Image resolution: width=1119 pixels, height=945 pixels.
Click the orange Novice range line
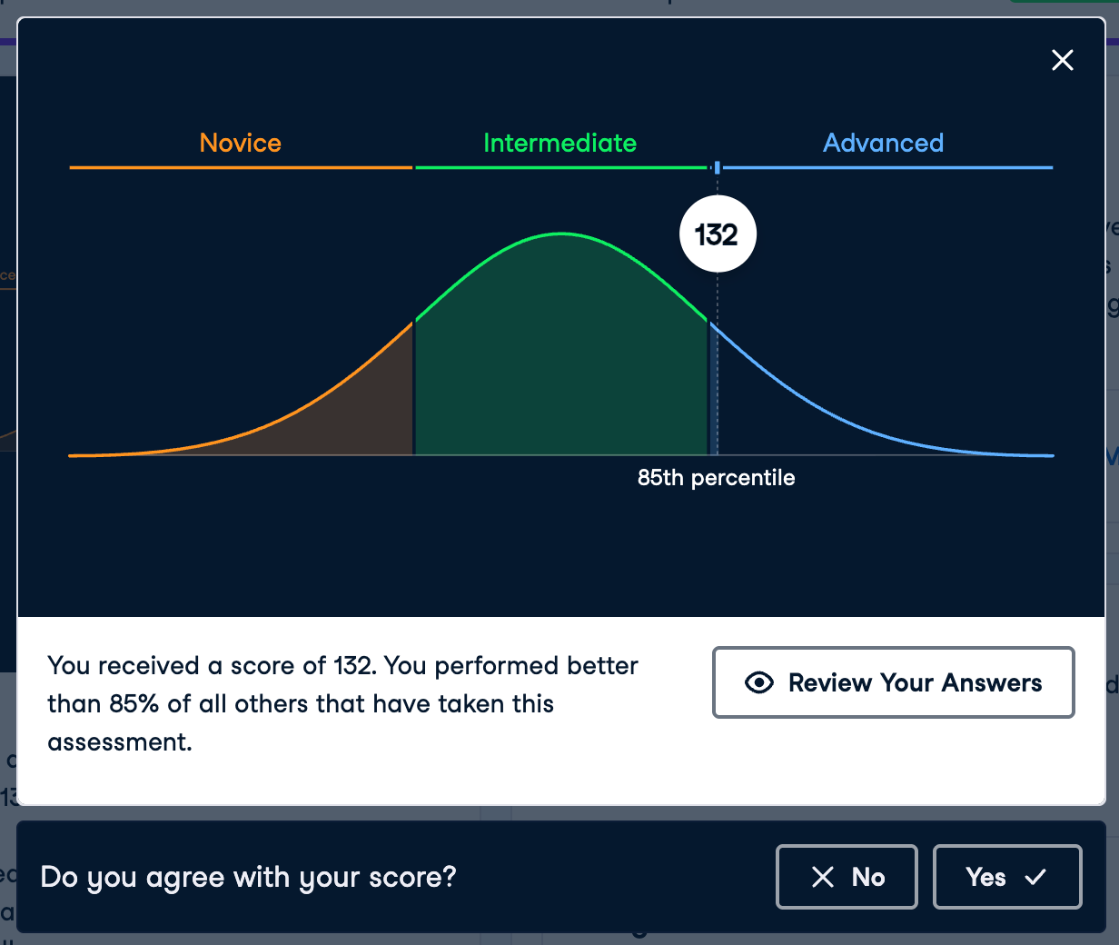click(x=241, y=168)
